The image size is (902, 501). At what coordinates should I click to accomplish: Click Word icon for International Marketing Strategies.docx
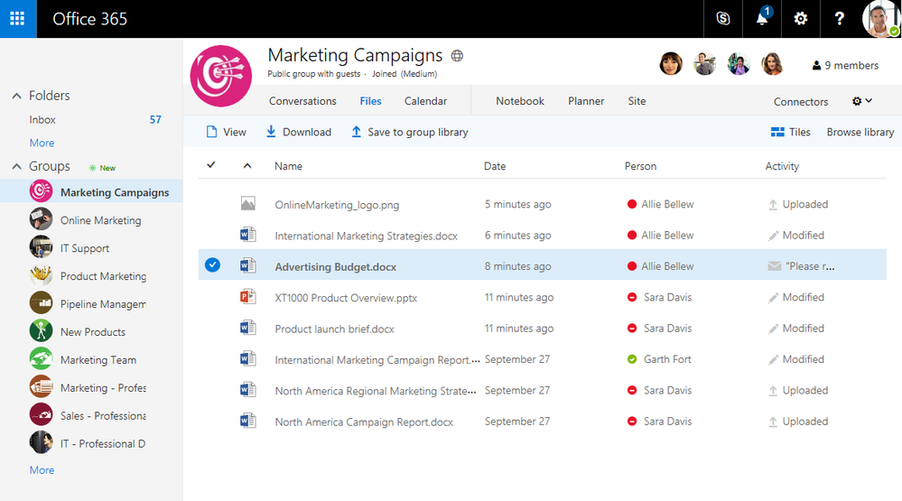coord(248,234)
